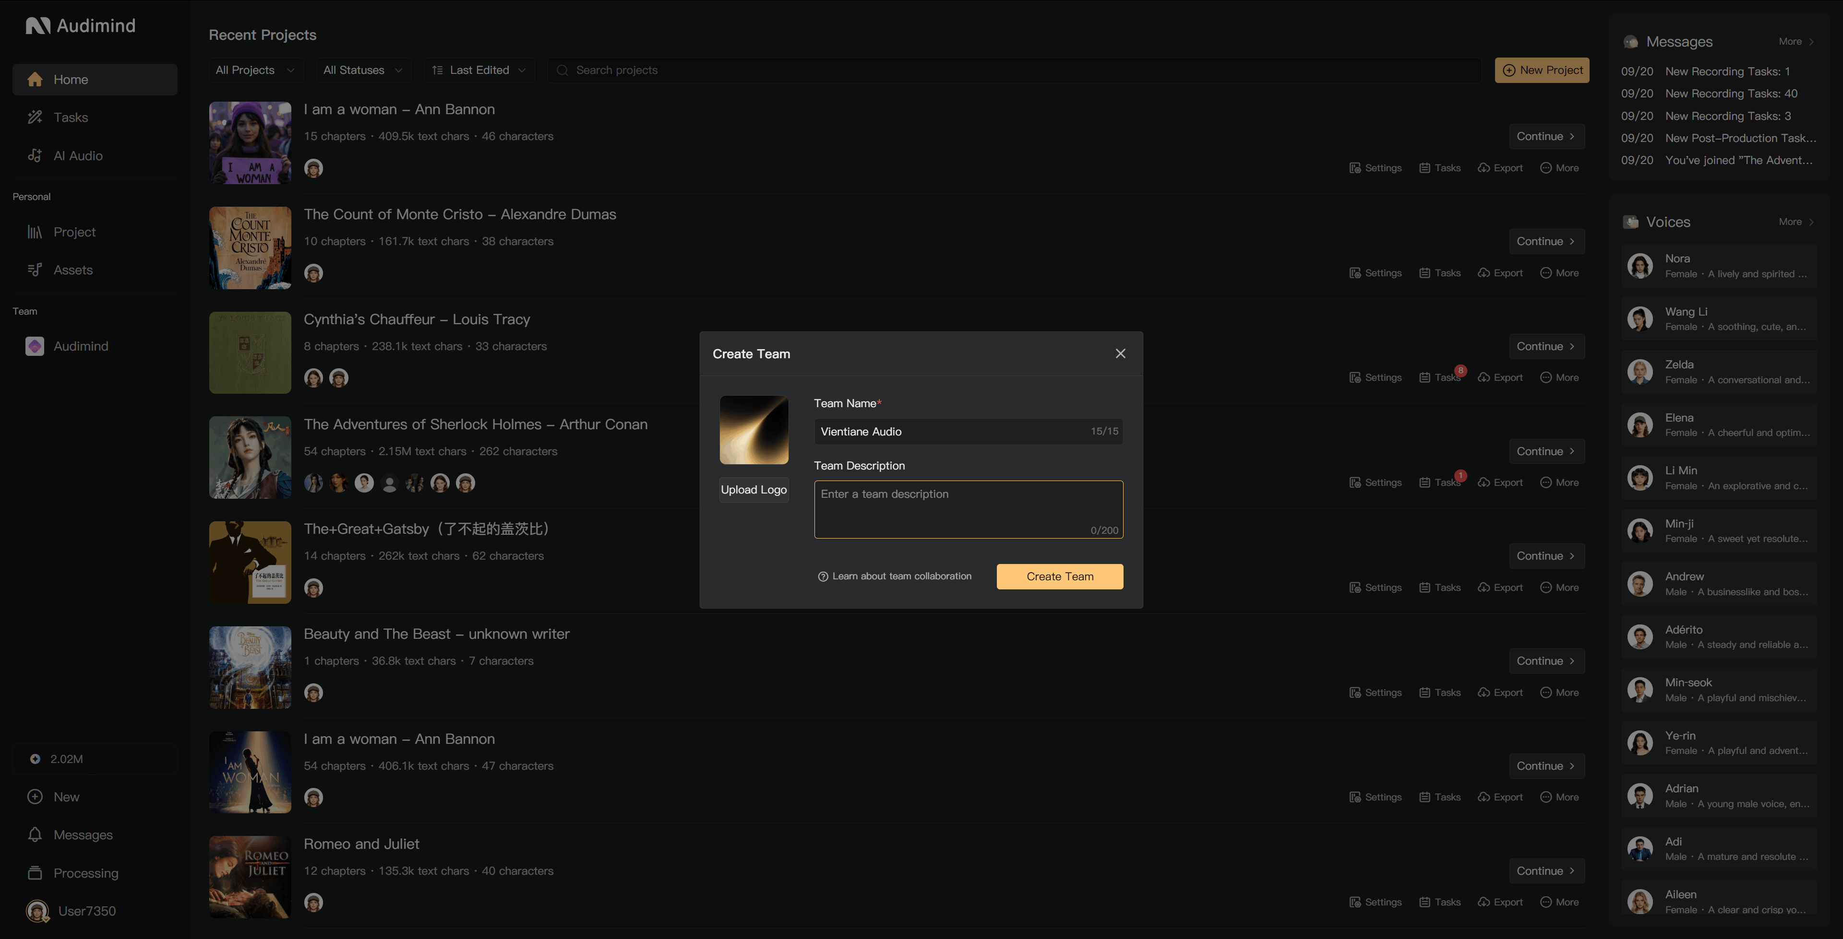Click the 2.02M credits balance
This screenshot has height=939, width=1843.
[x=95, y=759]
